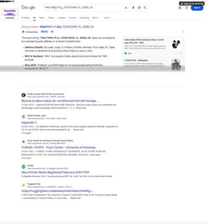Click Read more on Rezone result
209x224 pixels.
81,108
